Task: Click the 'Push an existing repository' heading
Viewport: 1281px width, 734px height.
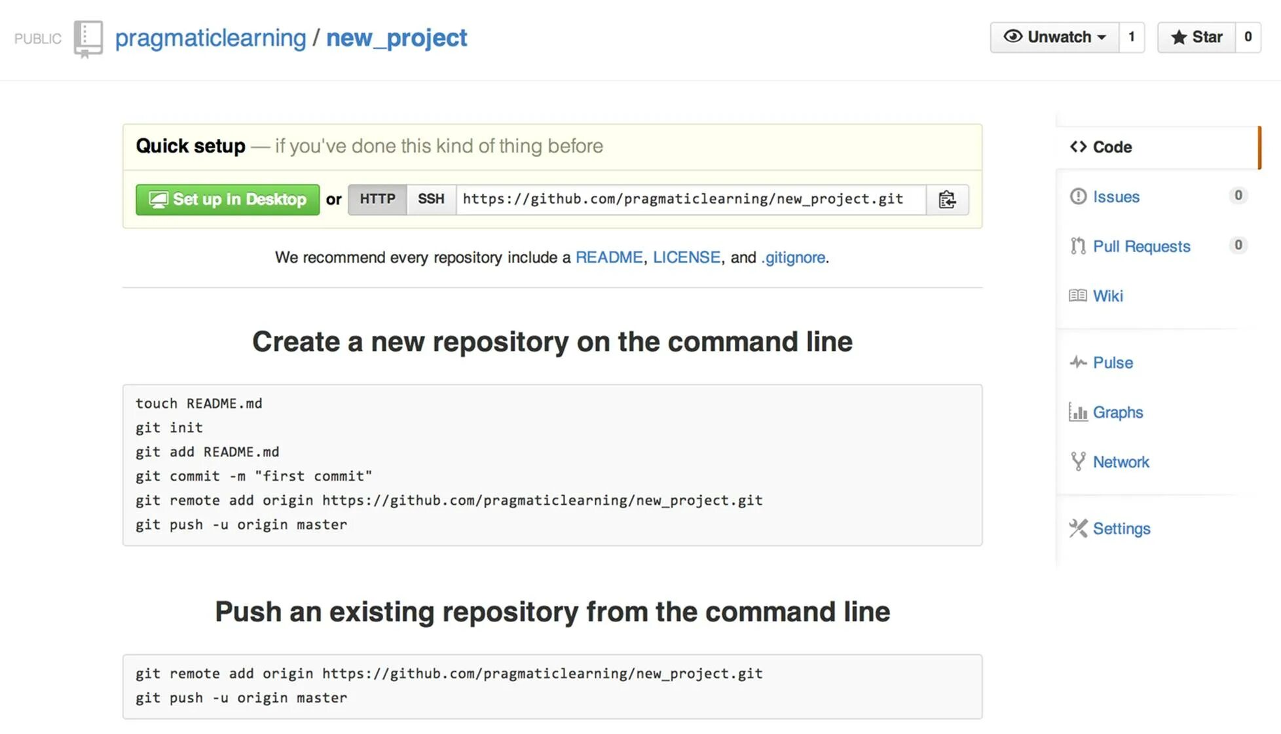Action: pyautogui.click(x=552, y=612)
